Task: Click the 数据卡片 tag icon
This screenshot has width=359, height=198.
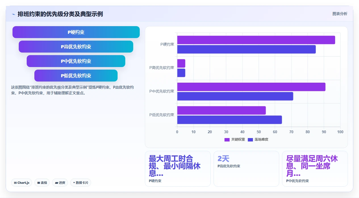Action: point(74,183)
